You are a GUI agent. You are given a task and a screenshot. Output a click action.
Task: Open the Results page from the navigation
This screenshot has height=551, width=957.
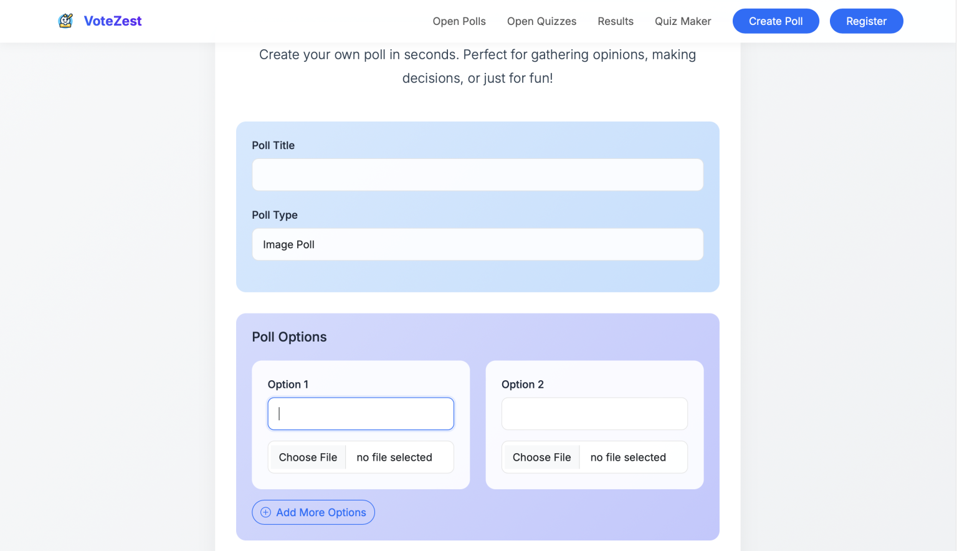tap(616, 21)
